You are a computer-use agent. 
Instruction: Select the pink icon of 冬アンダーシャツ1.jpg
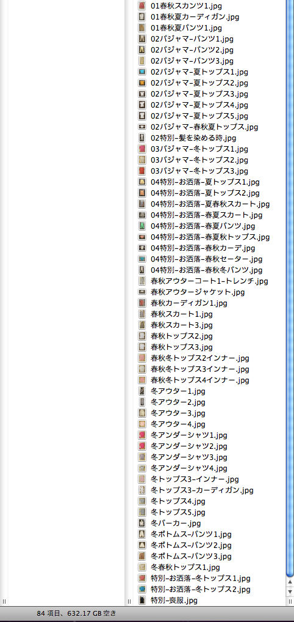point(142,435)
